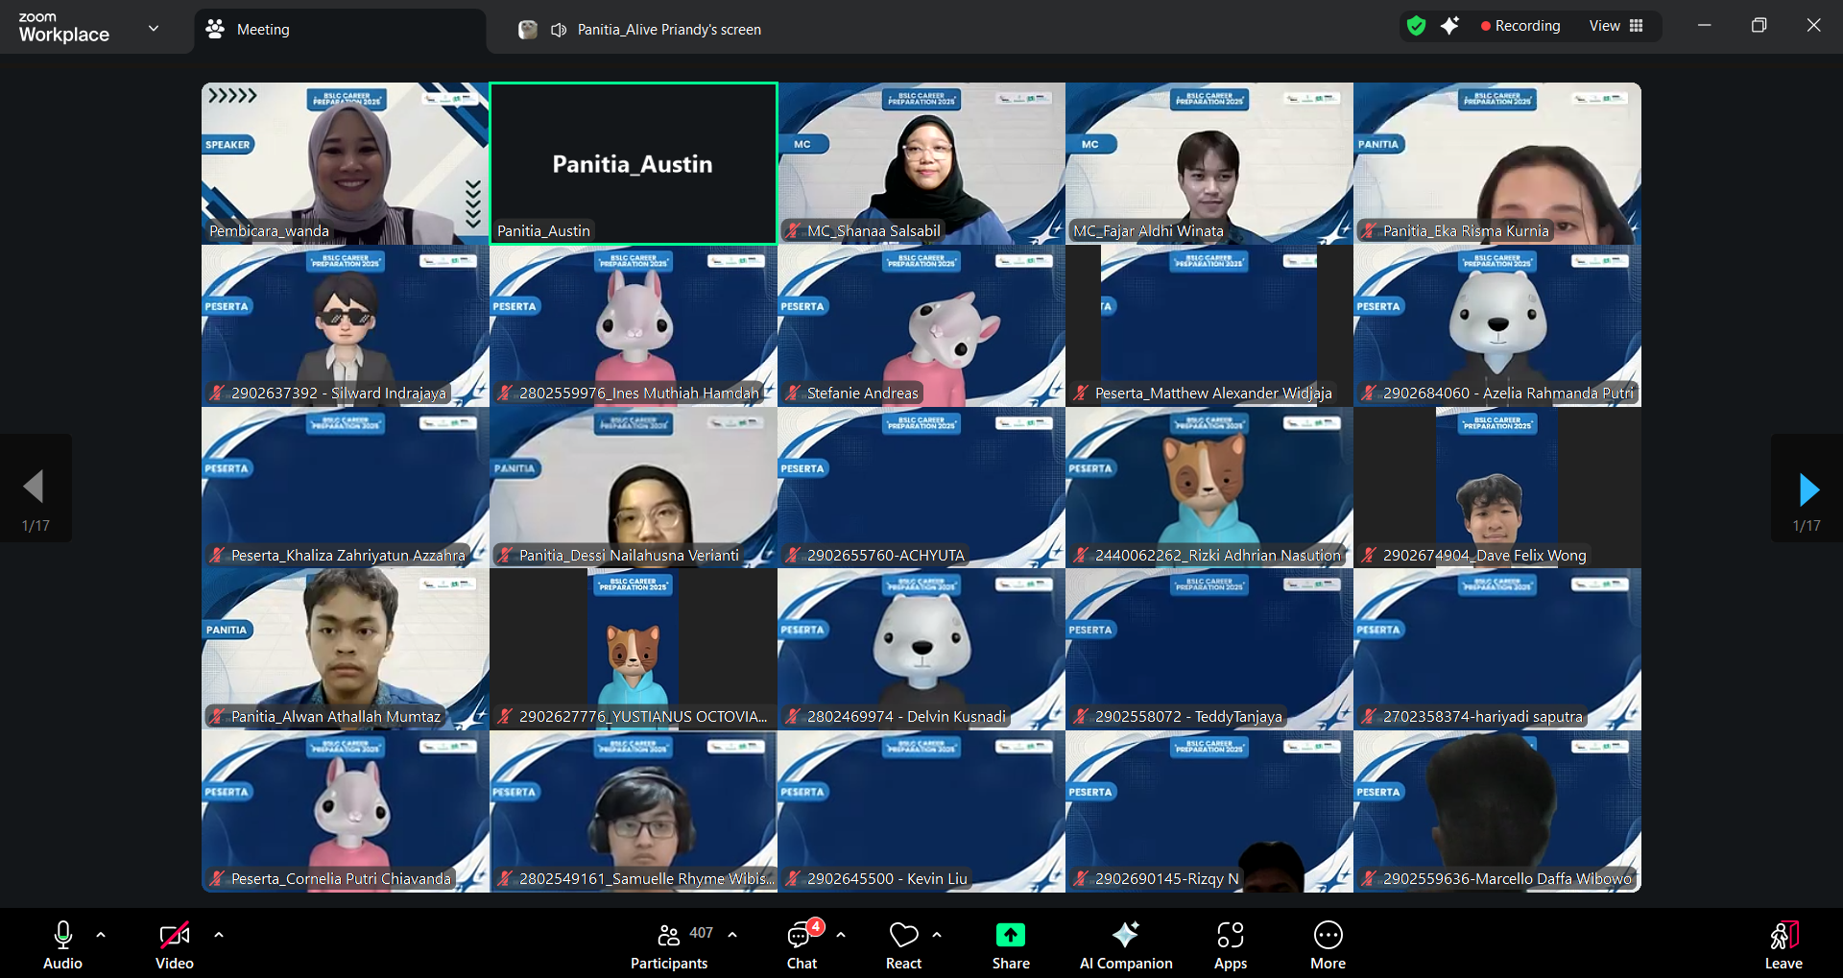Image resolution: width=1843 pixels, height=978 pixels.
Task: Open the Apps icon
Action: click(1230, 935)
